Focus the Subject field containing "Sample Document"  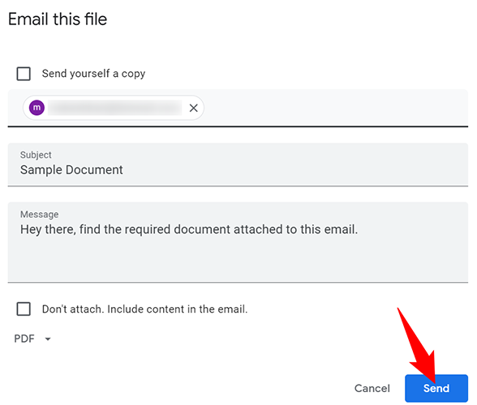point(238,164)
